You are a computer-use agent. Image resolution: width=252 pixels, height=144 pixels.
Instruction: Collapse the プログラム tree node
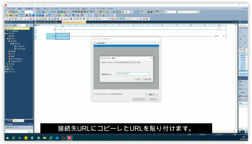tap(5, 34)
